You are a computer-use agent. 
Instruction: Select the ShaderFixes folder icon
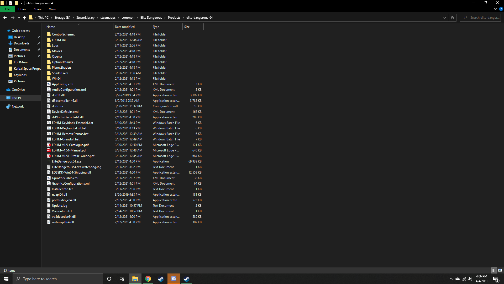[x=49, y=73]
